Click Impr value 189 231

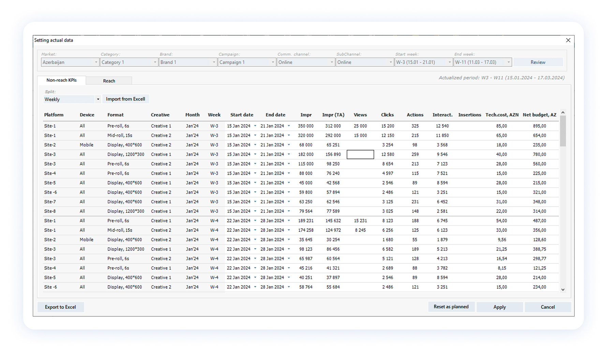tap(306, 221)
